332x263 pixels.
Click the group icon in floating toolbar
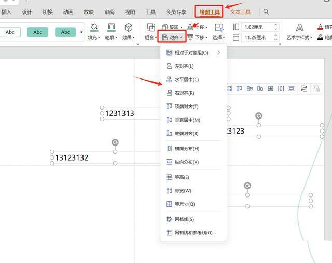tap(304, 89)
